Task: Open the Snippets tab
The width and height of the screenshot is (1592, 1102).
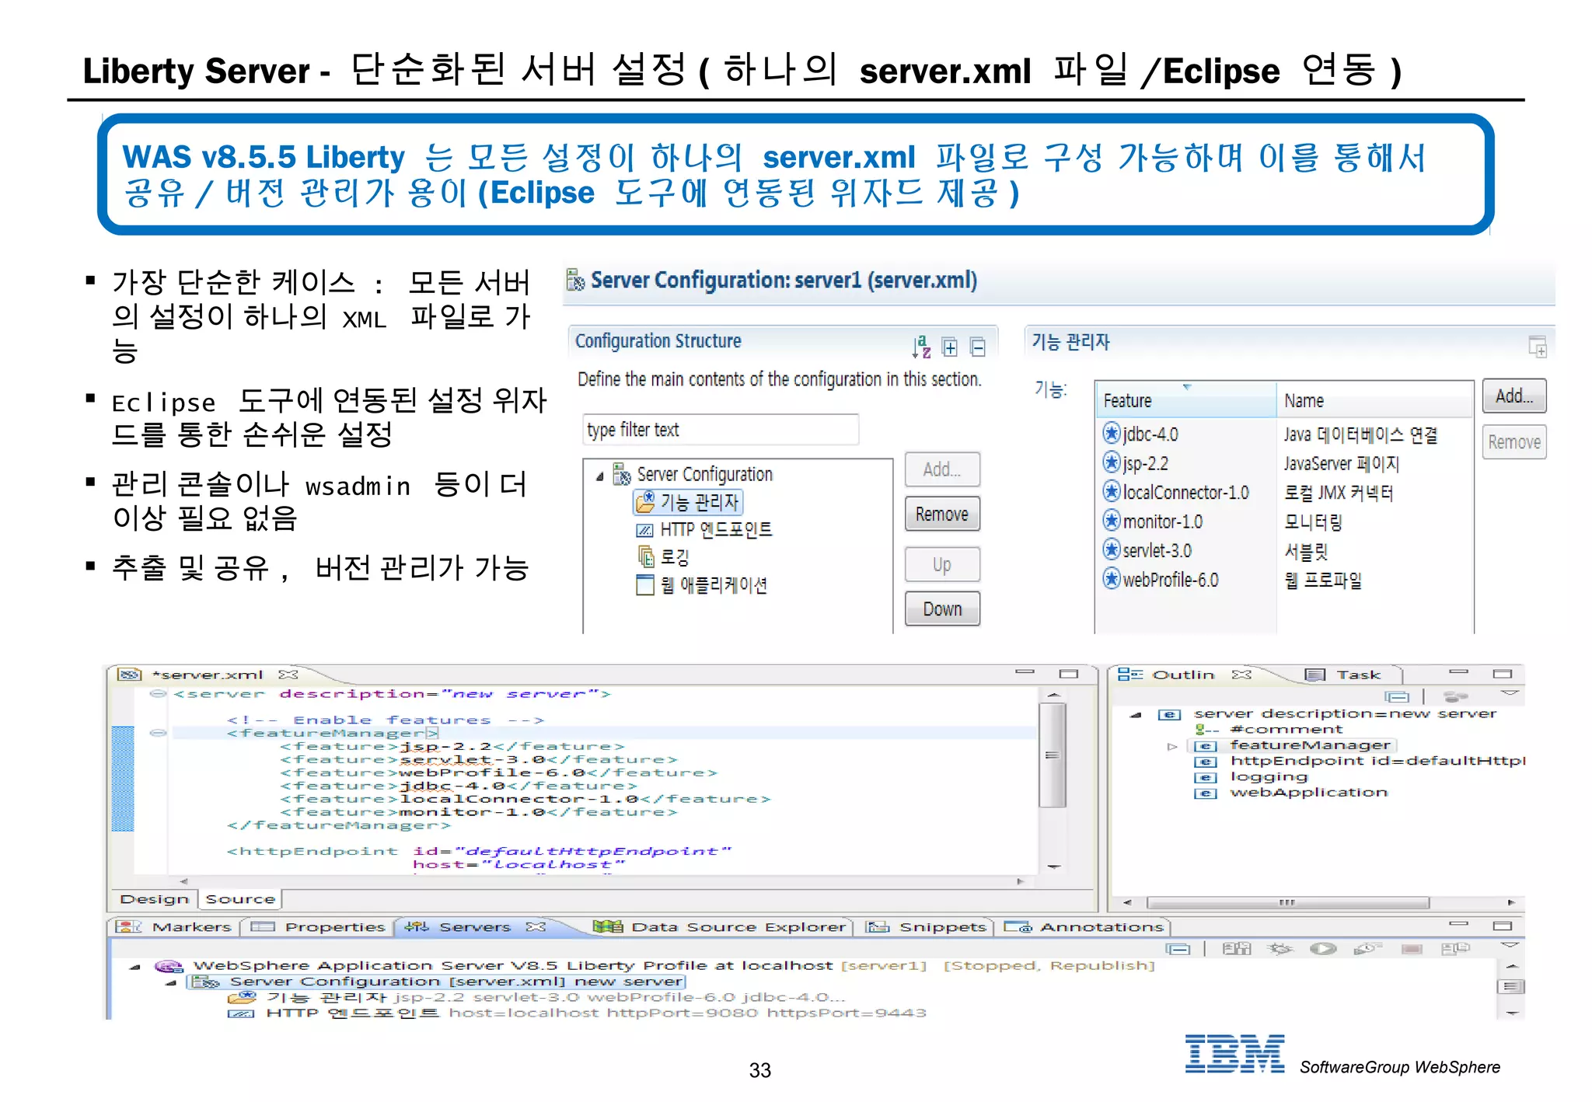Action: coord(927,926)
